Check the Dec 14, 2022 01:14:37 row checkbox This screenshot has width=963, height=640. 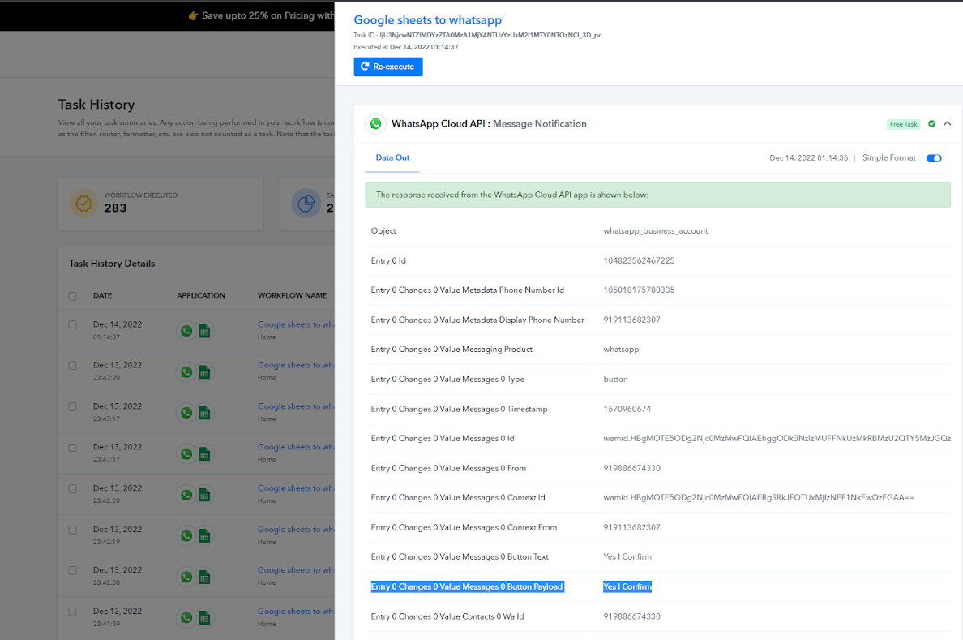72,324
